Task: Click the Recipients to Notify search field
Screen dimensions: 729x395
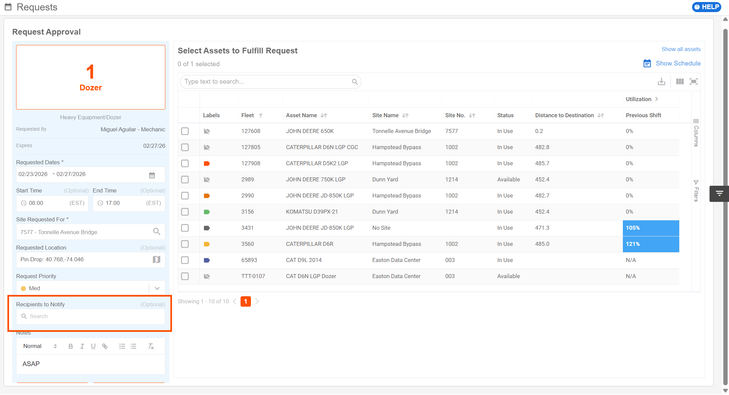Action: [x=91, y=316]
